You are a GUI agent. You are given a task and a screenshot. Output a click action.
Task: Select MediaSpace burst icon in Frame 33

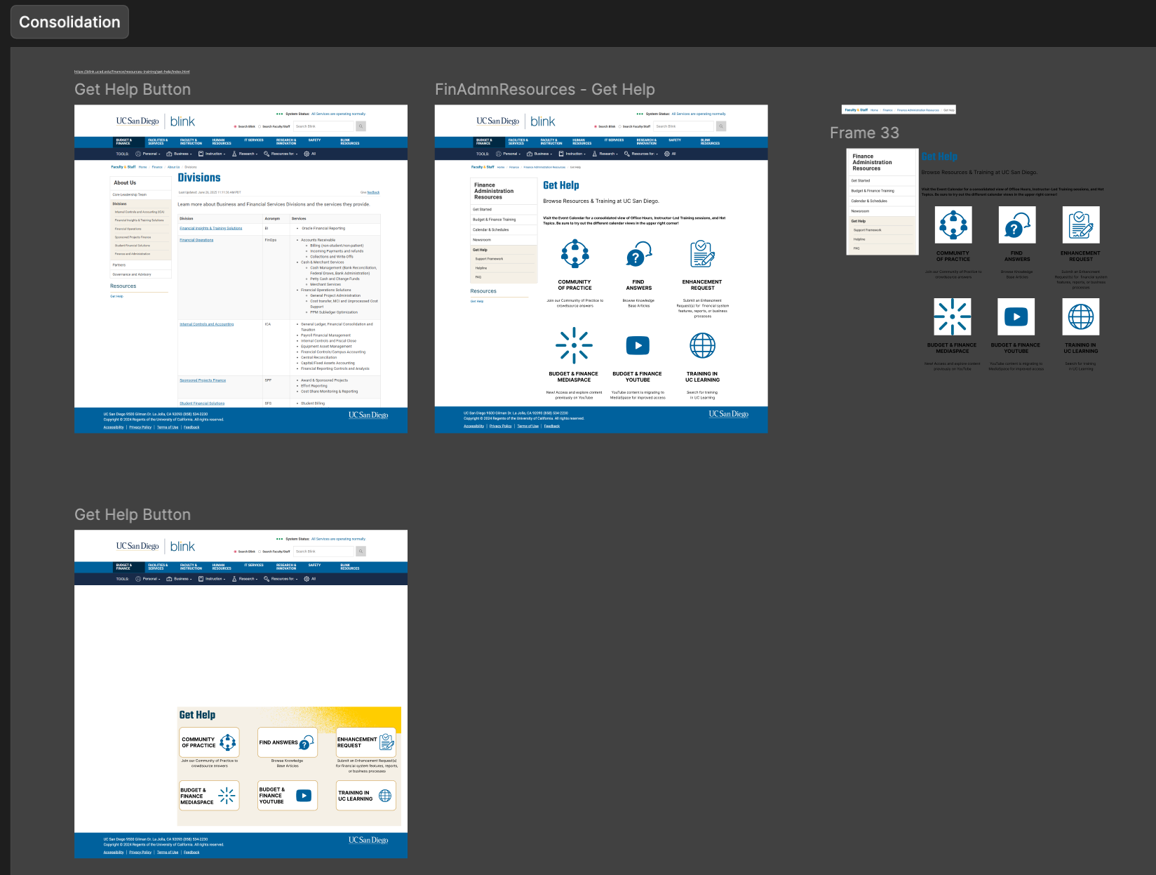953,316
